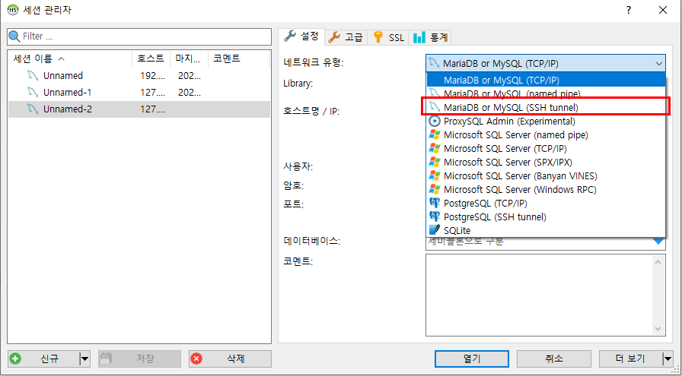This screenshot has height=376, width=682.
Task: Click the key icon on SSL tab
Action: pos(378,37)
